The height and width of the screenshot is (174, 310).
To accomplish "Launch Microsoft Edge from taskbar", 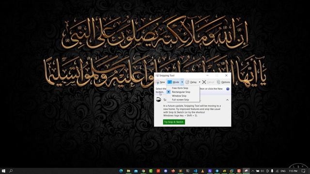I will click(x=121, y=171).
